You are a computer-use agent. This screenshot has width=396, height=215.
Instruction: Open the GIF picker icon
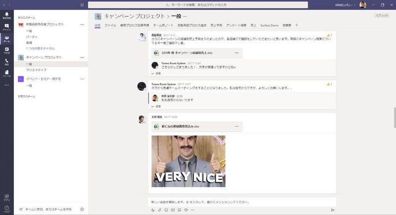(x=173, y=210)
